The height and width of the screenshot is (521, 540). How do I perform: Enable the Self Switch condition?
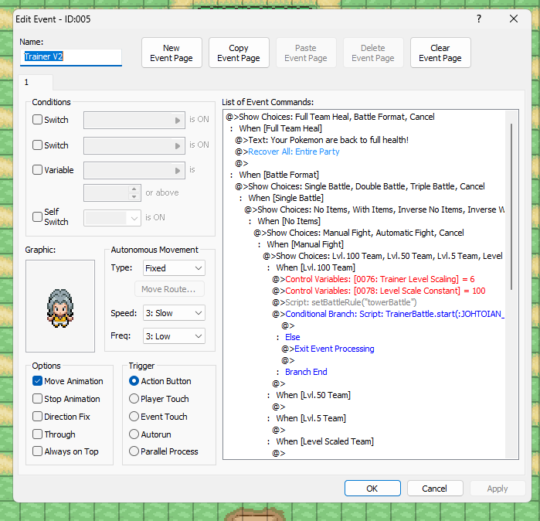38,217
